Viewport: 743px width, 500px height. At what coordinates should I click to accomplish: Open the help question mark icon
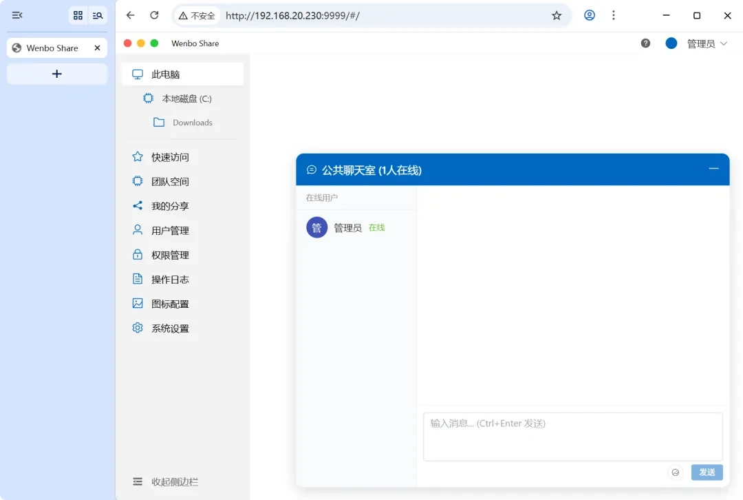tap(645, 43)
